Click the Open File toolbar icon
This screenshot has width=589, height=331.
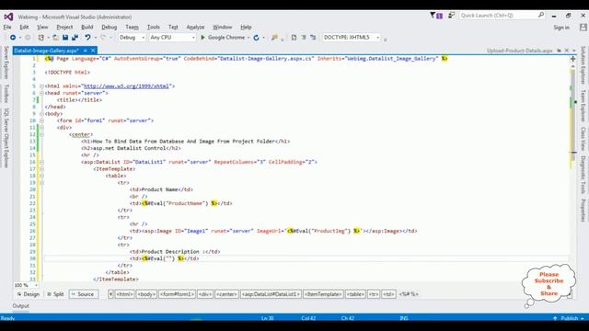pos(55,38)
